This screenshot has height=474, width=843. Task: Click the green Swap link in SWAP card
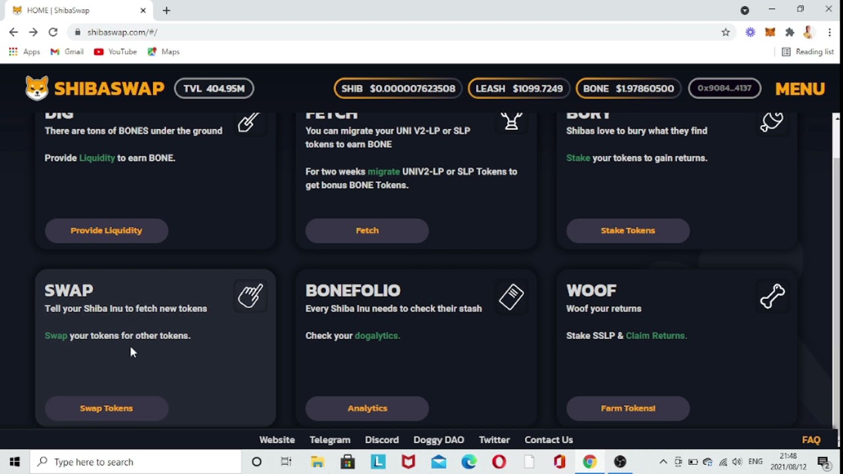tap(56, 336)
